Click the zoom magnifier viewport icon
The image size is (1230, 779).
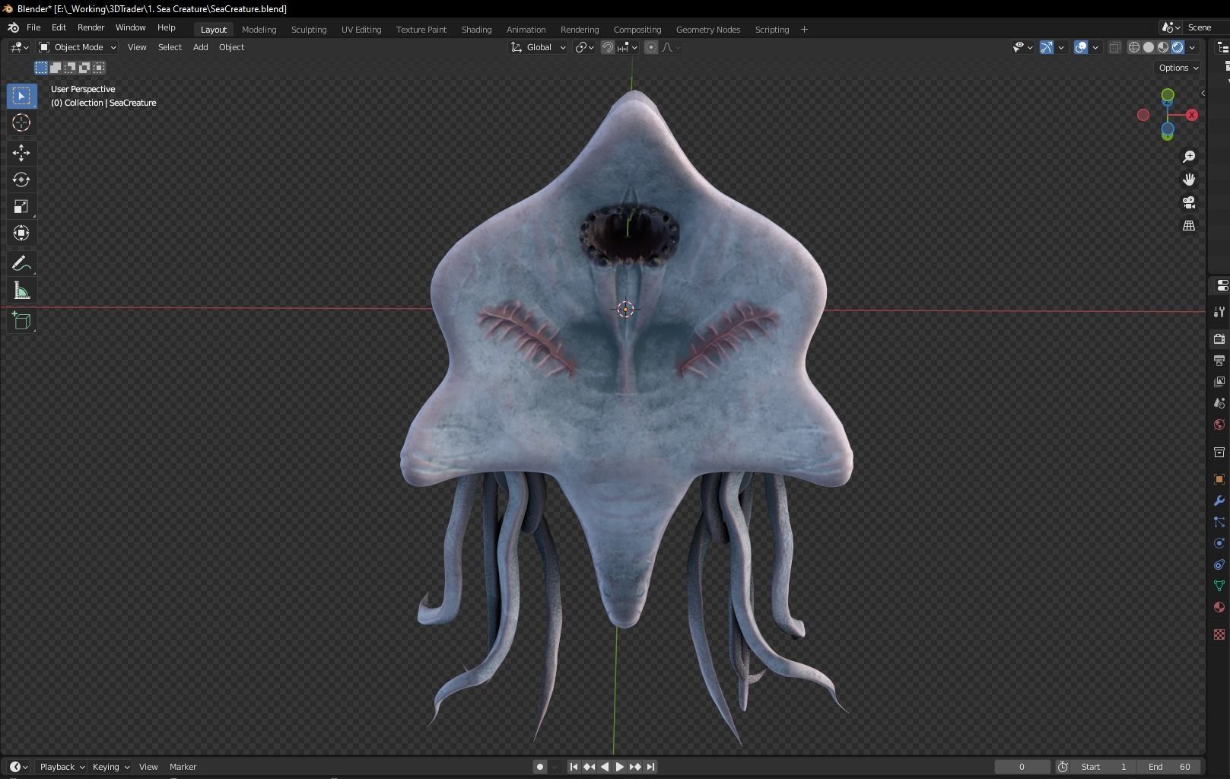pos(1189,157)
